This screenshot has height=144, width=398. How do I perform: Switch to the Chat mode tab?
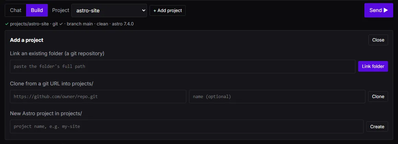point(15,10)
